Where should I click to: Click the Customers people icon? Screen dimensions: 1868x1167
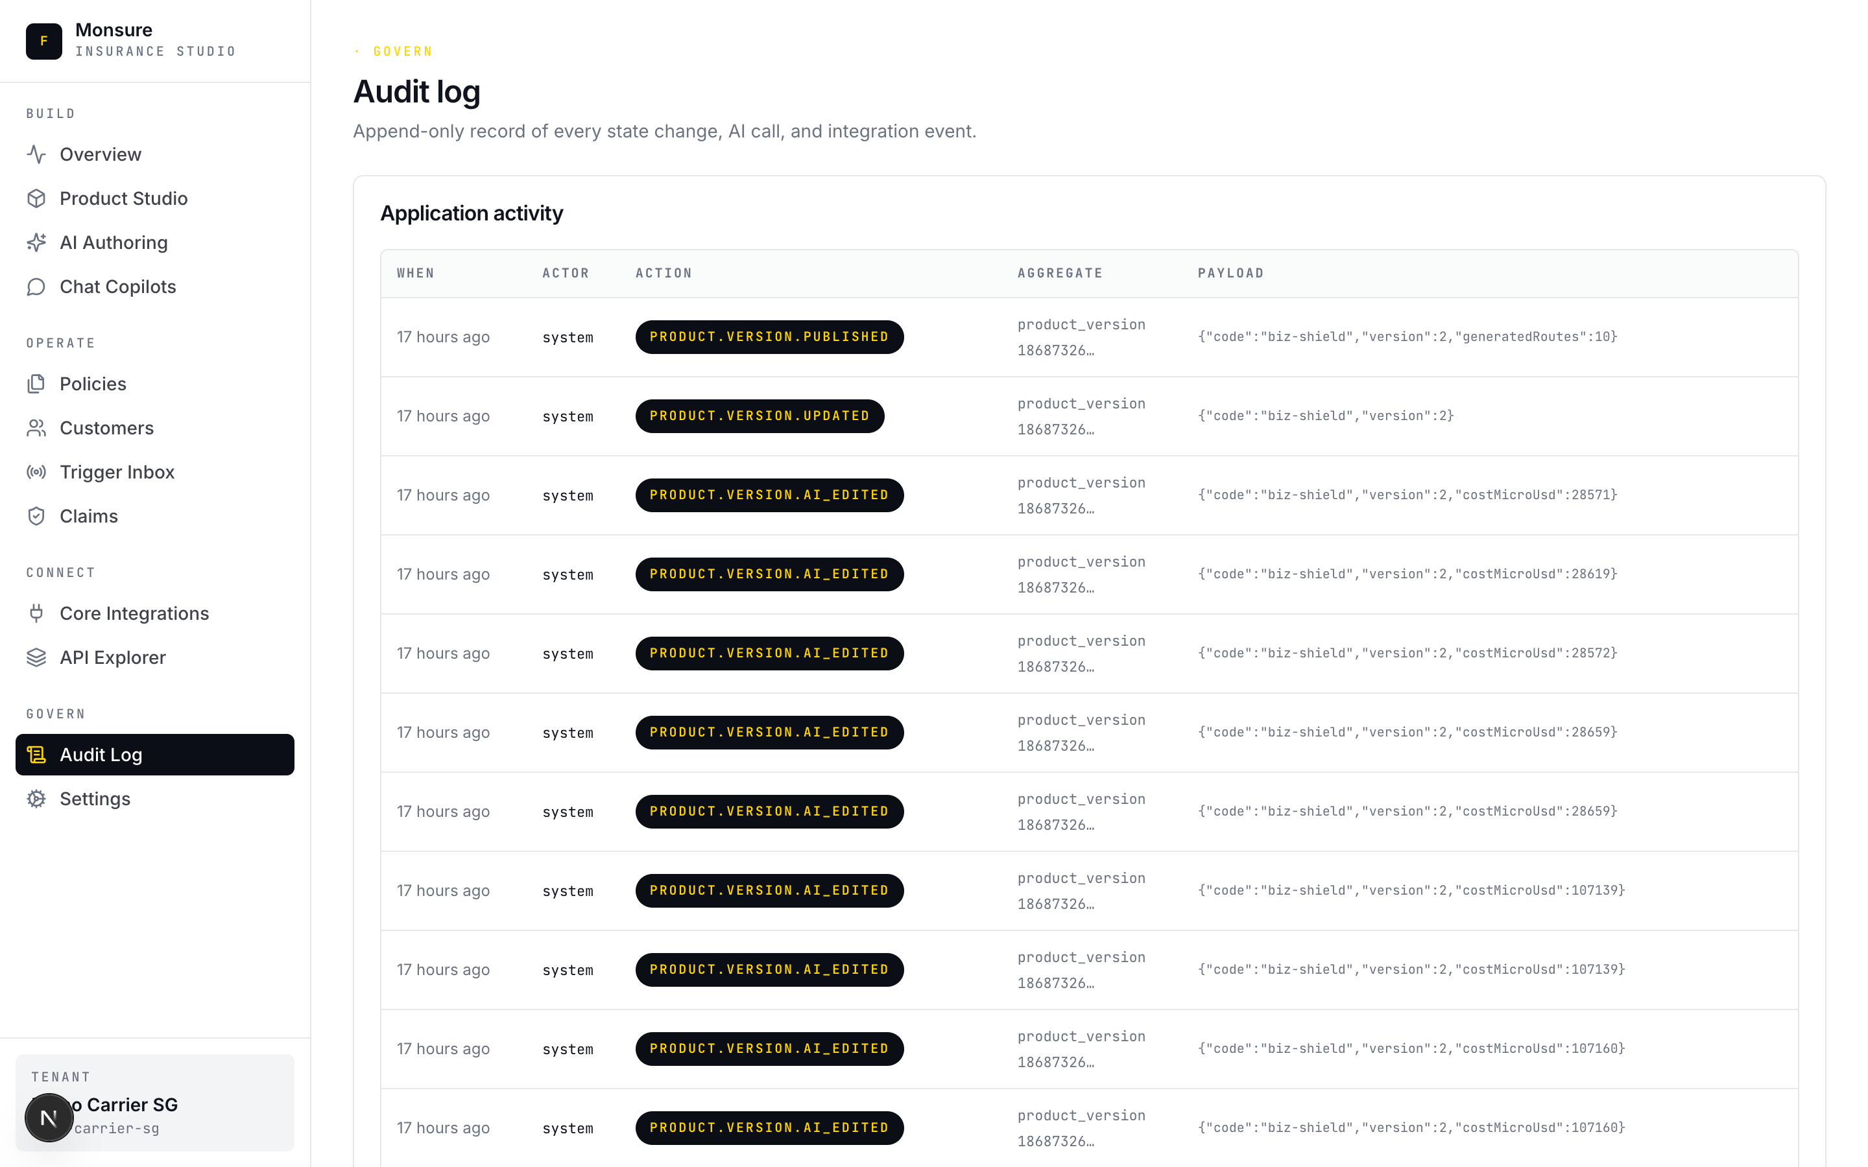pyautogui.click(x=36, y=428)
